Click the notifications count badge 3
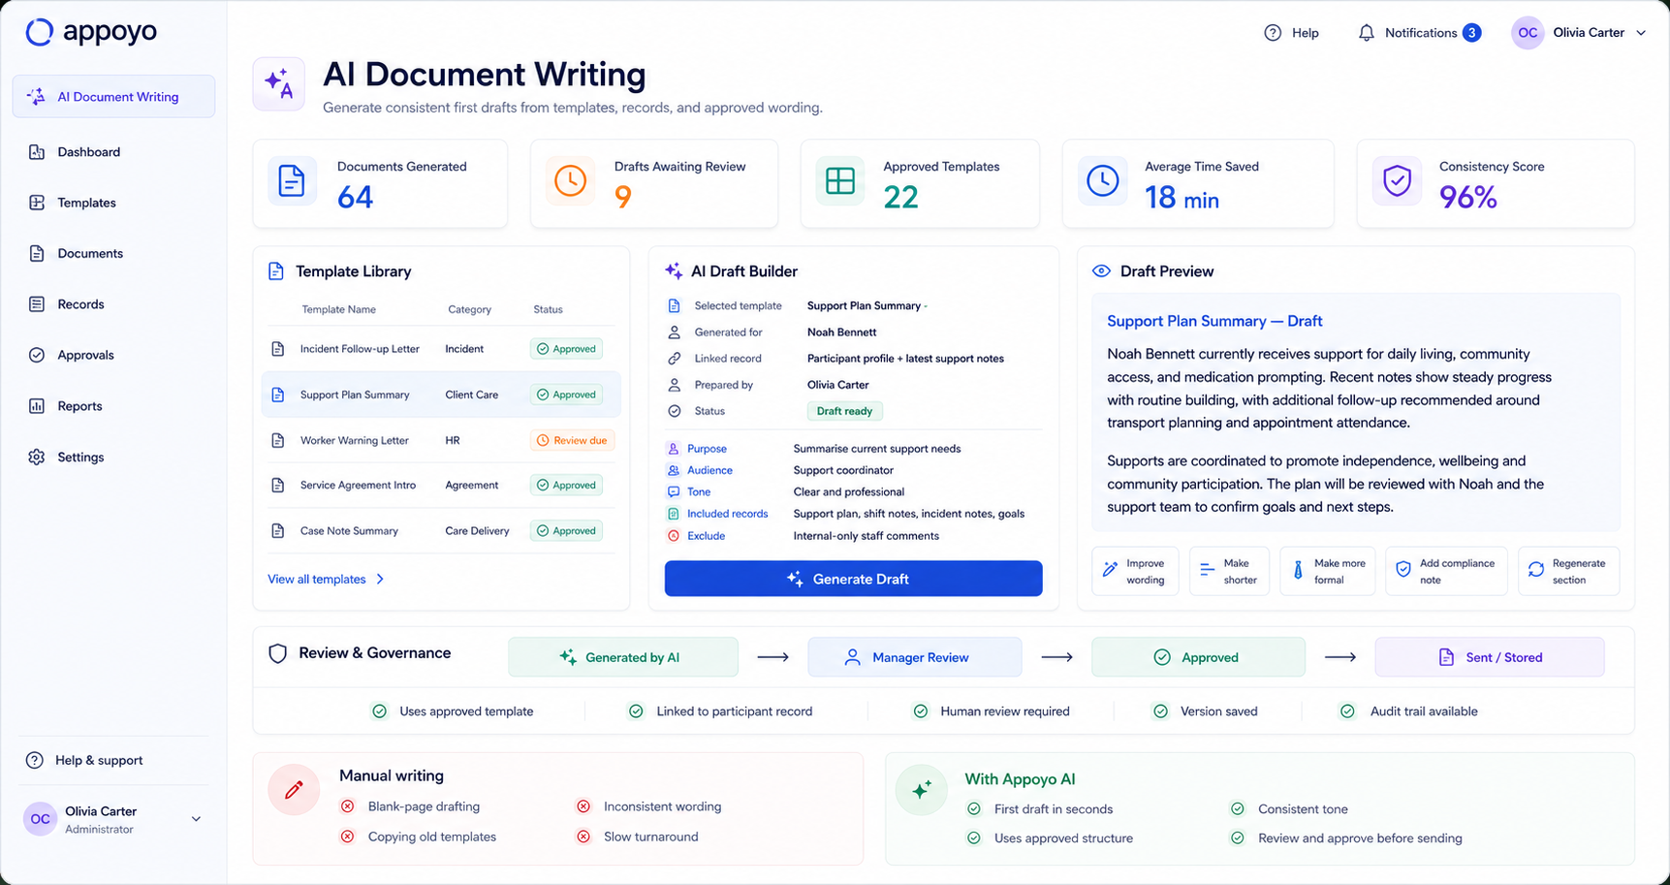The width and height of the screenshot is (1670, 885). tap(1471, 33)
